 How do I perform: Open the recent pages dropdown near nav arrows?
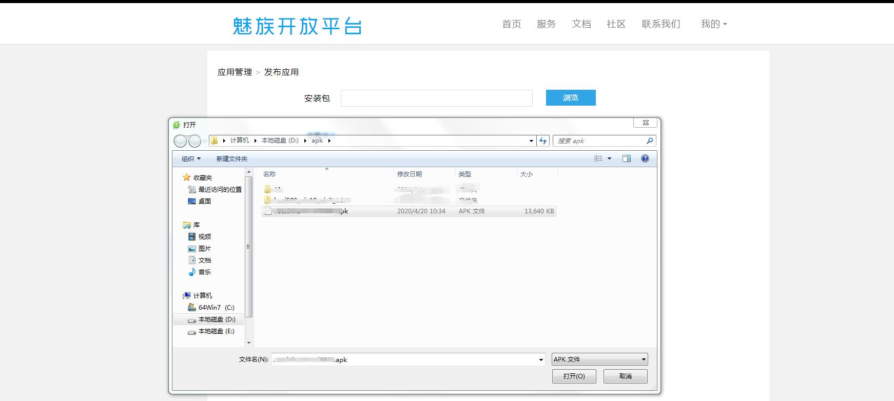205,141
